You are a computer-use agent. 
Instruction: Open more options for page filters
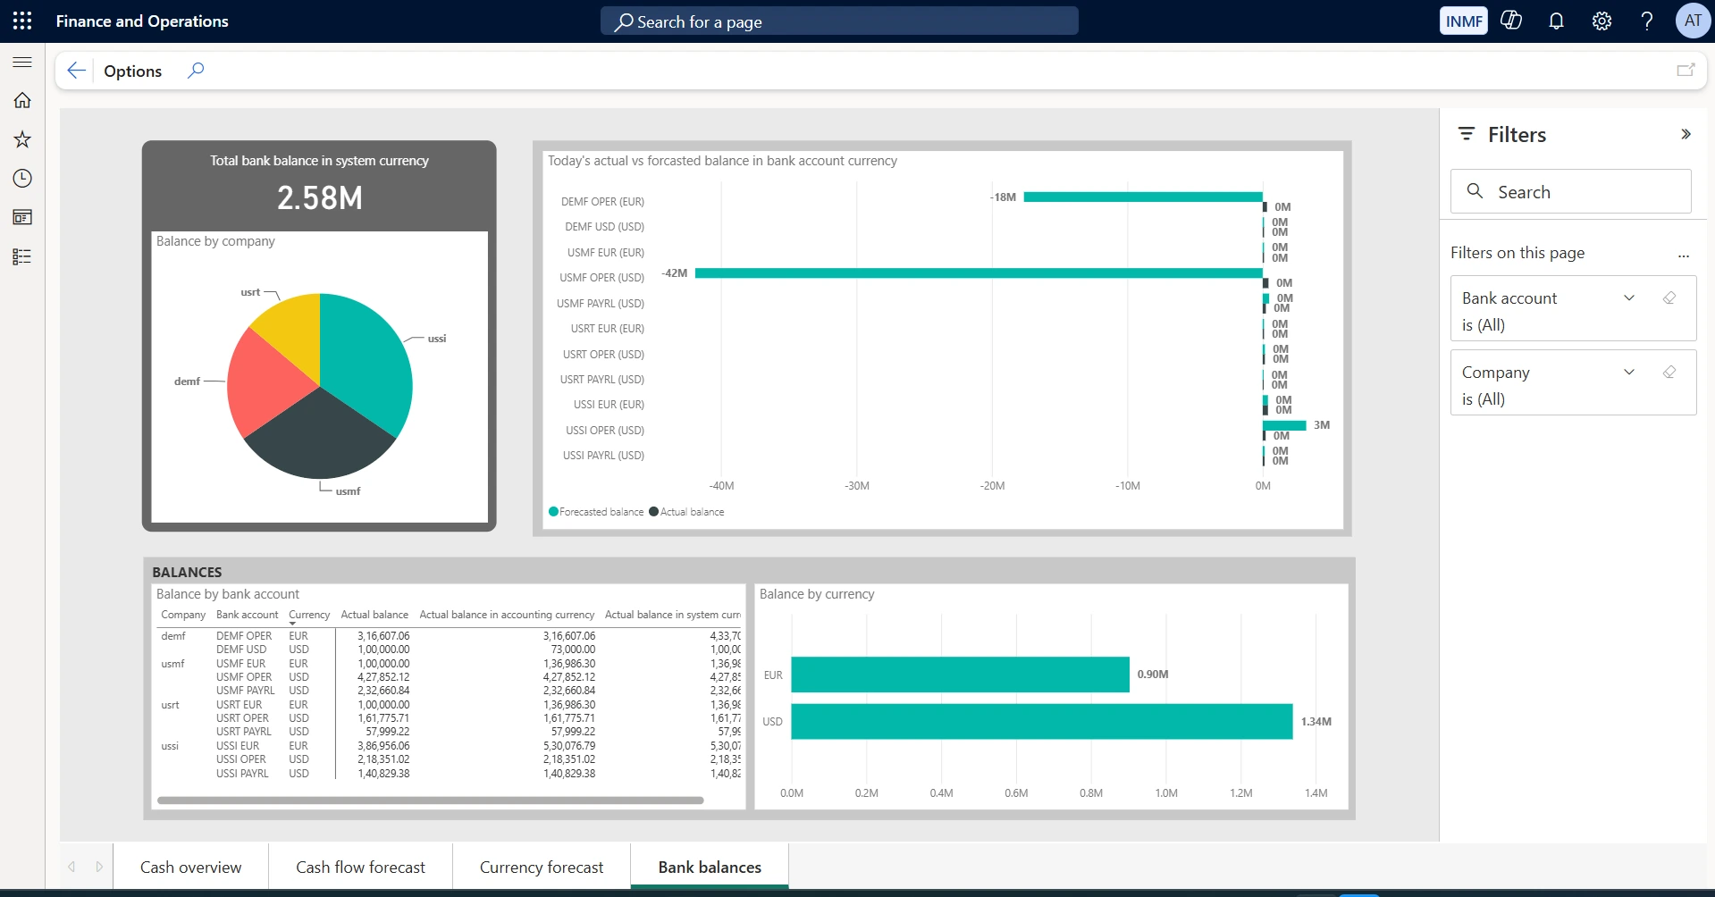click(1684, 255)
